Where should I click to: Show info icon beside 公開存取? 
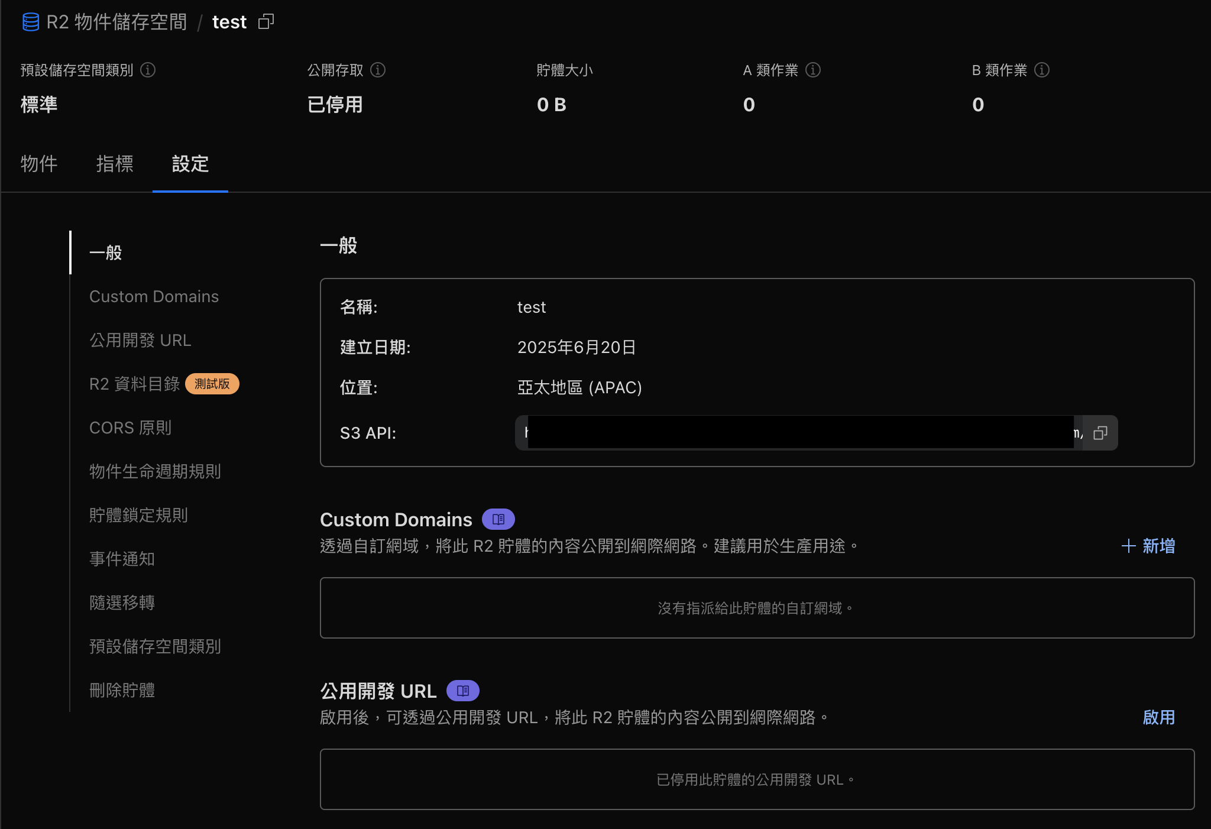378,70
